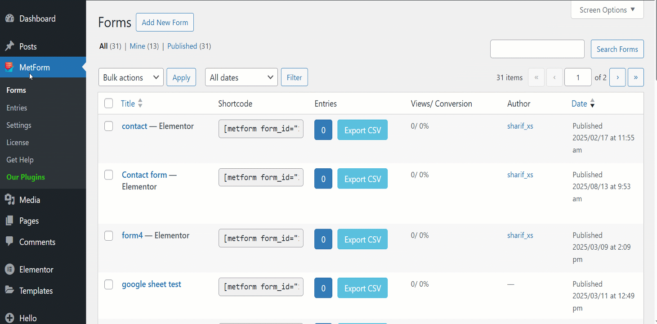This screenshot has width=657, height=324.
Task: Open the Bulk actions dropdown
Action: coord(131,77)
